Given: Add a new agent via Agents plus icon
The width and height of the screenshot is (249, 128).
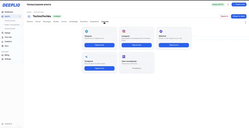Looking at the screenshot, I should tap(20, 17).
